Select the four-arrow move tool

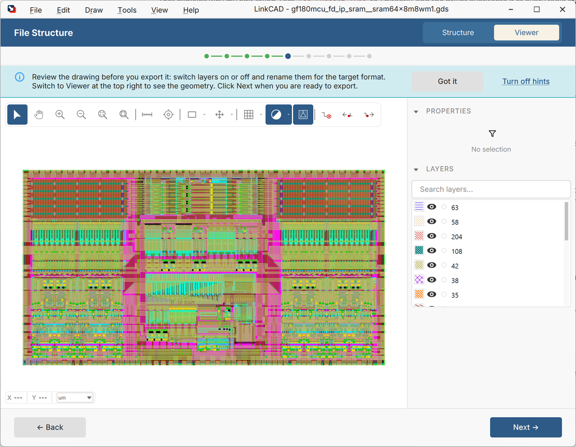coord(220,115)
